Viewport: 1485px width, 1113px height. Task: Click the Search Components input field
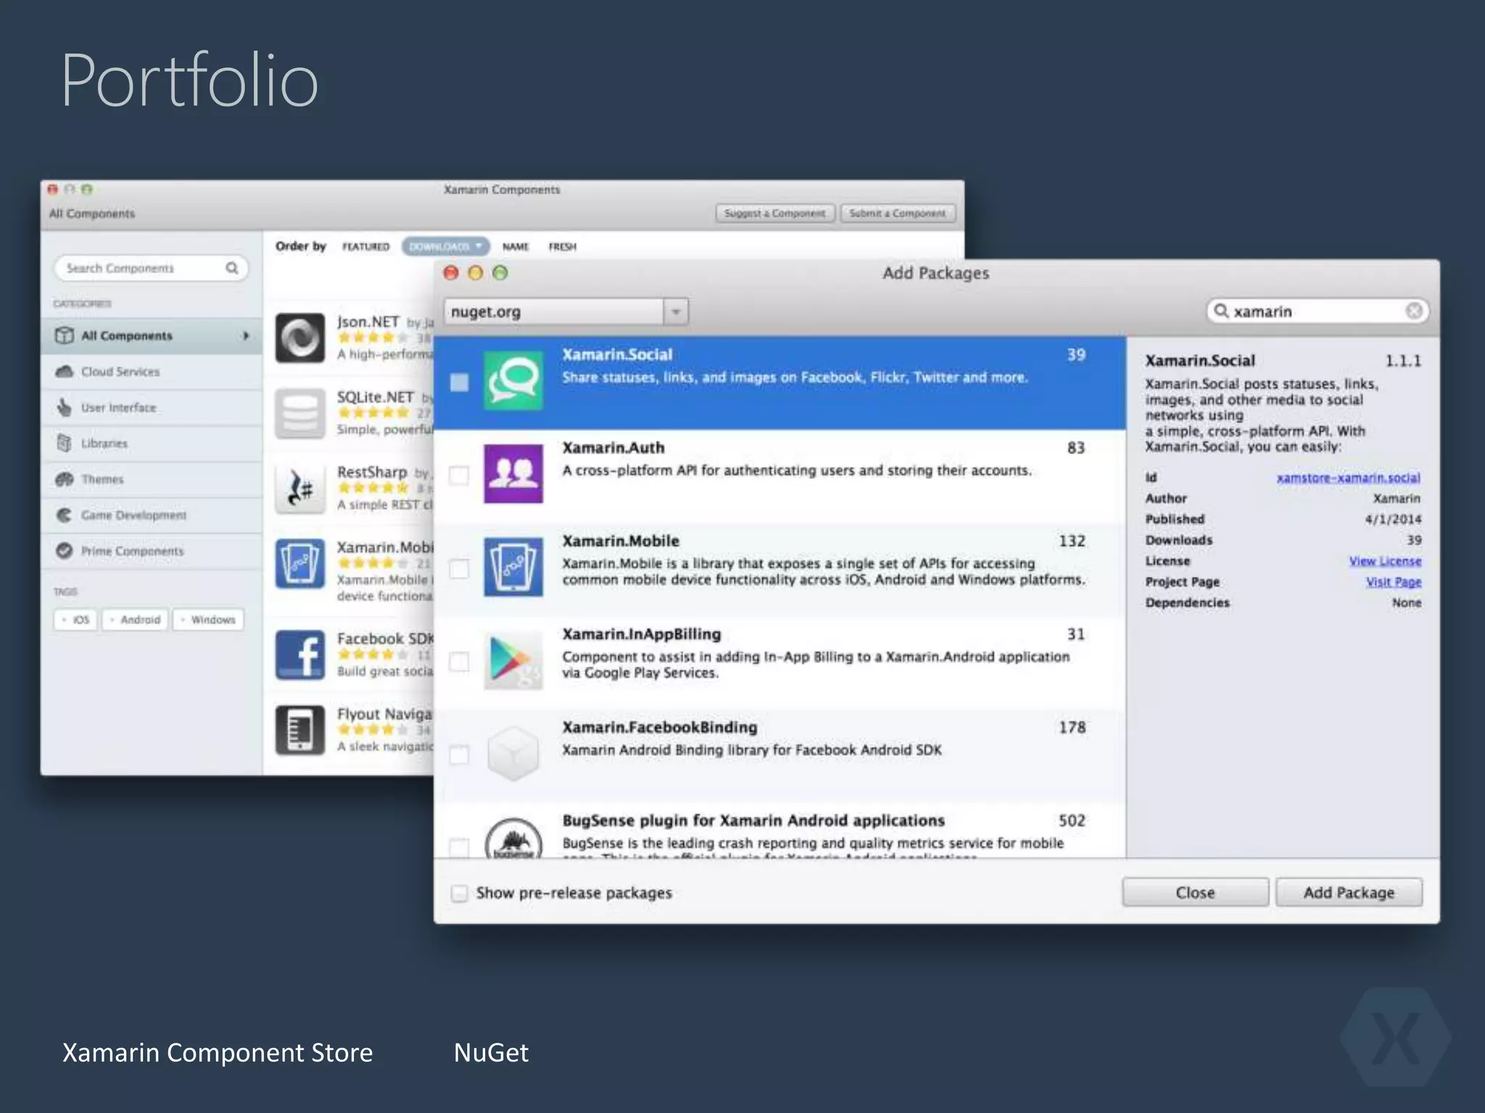click(151, 268)
